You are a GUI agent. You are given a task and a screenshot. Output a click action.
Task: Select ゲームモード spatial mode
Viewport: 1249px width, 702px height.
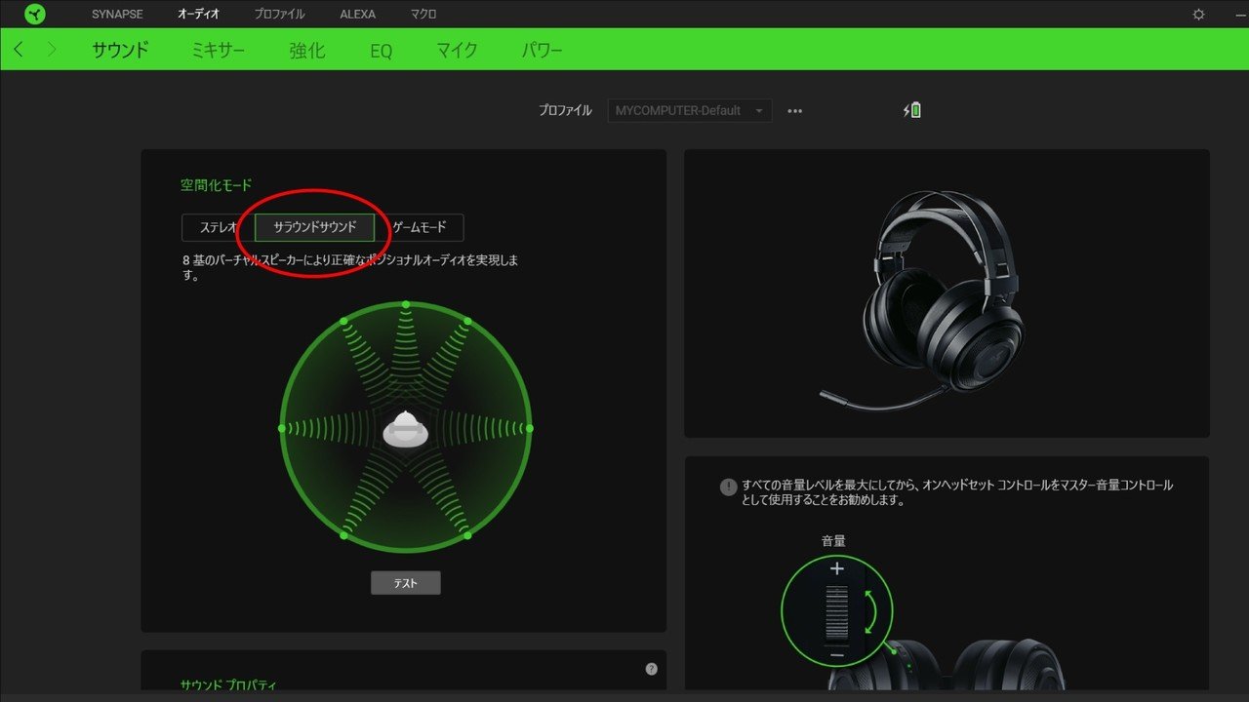[x=420, y=227]
